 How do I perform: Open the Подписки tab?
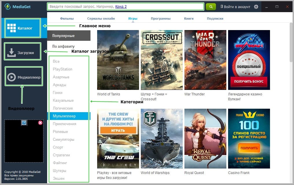coord(215,18)
